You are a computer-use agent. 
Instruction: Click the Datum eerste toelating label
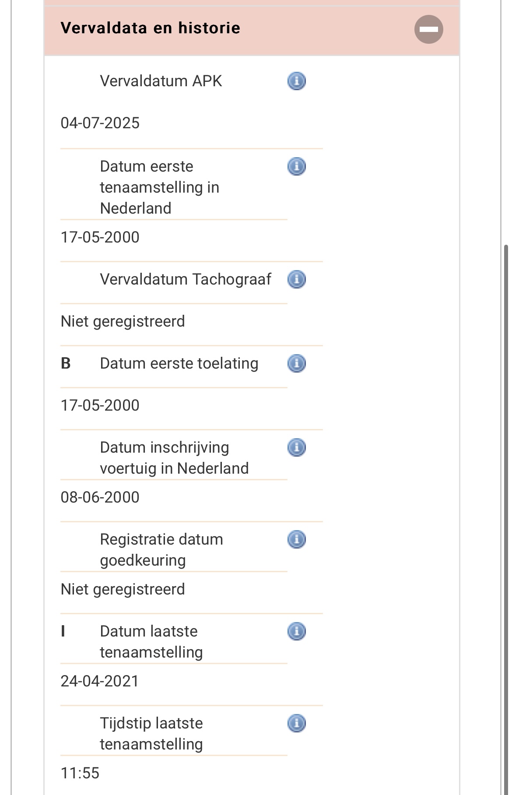click(x=179, y=363)
